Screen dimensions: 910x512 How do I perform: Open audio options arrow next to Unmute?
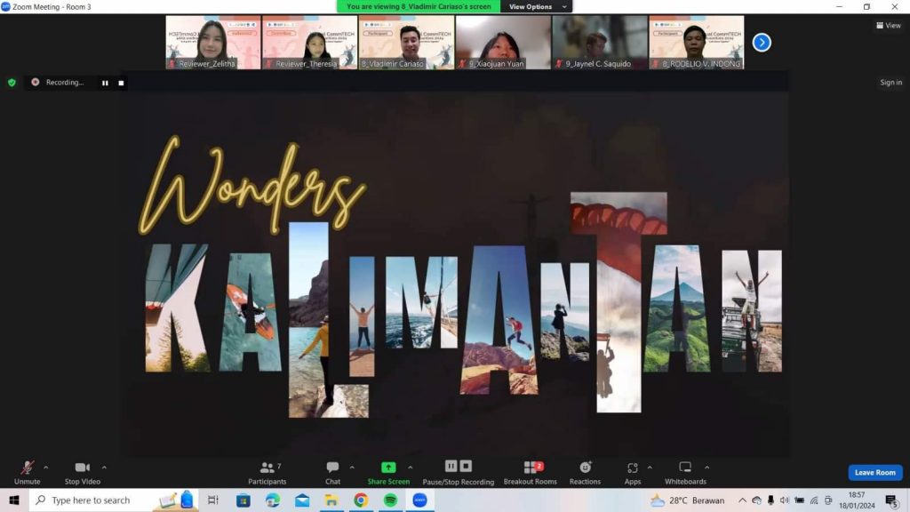pos(46,468)
